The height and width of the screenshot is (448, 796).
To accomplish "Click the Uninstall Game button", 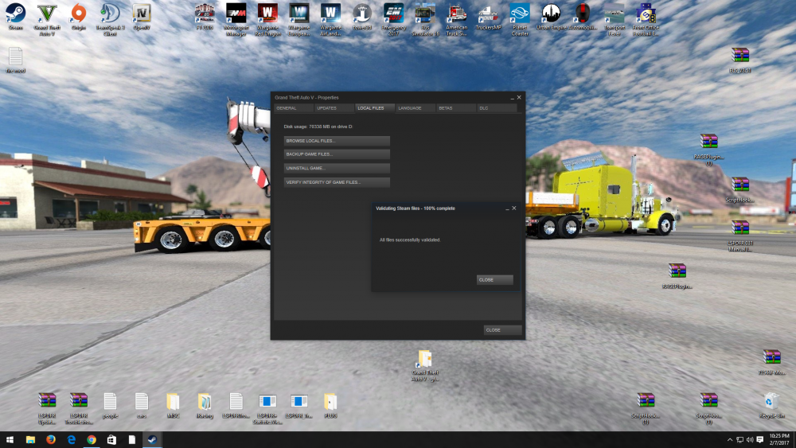I will (337, 168).
